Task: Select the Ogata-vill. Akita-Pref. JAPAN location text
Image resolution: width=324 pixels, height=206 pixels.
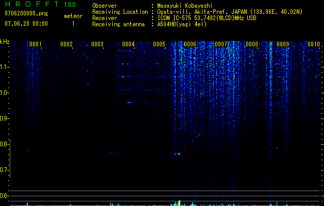Action: click(230, 12)
